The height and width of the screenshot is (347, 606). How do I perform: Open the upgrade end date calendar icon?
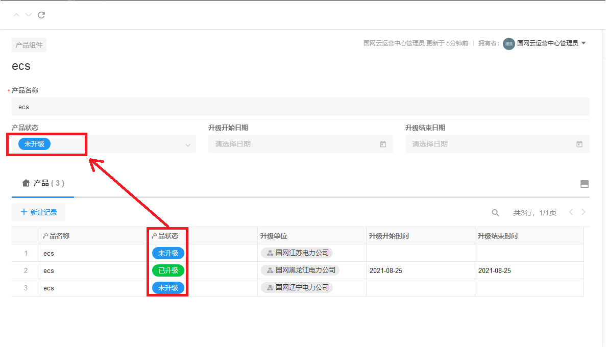[x=579, y=144]
